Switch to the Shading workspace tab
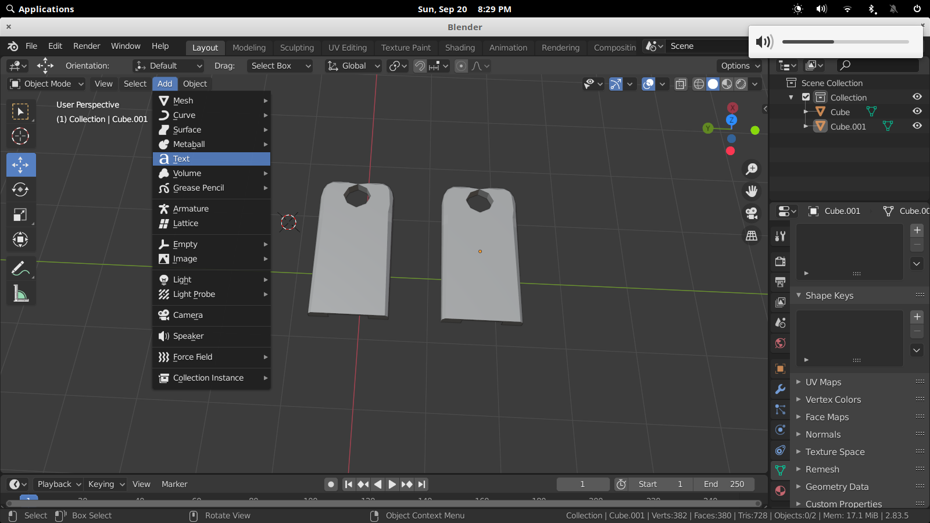Viewport: 930px width, 523px height. [x=460, y=48]
